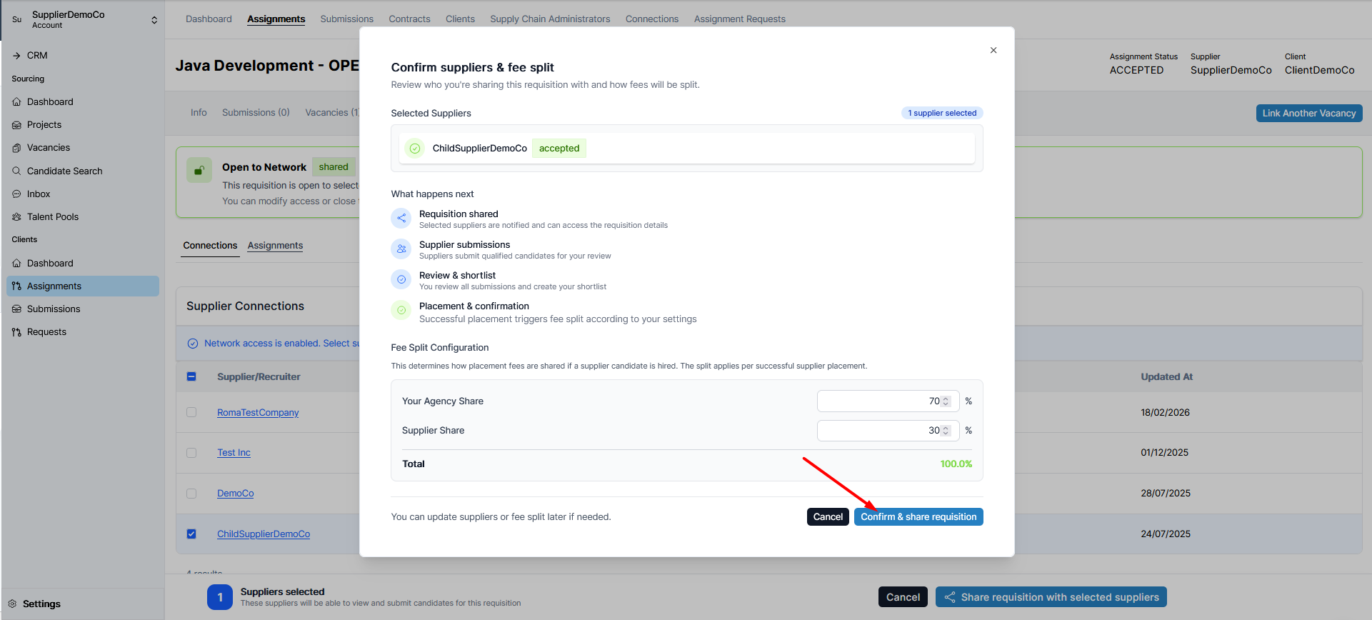This screenshot has height=620, width=1372.
Task: Expand the SupplierDemoCo account switcher
Action: pos(154,20)
